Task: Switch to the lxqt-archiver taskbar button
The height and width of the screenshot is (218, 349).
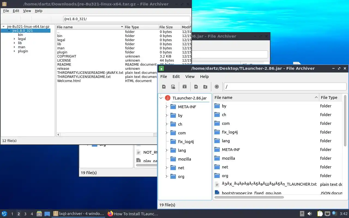Action: [x=79, y=214]
